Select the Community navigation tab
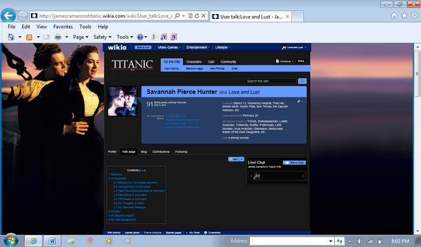Viewport: 421px width, 247px height. click(x=228, y=62)
